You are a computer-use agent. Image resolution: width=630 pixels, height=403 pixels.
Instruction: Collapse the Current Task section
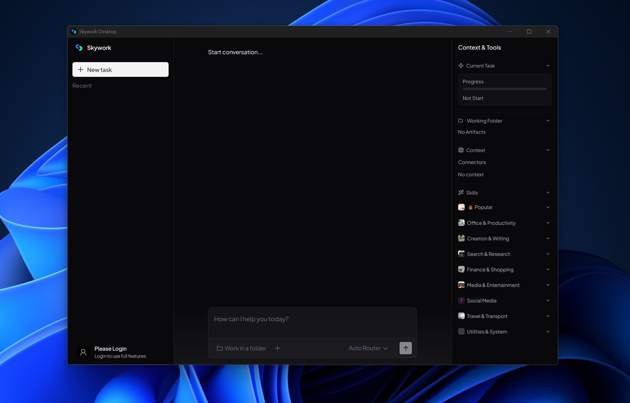coord(548,66)
